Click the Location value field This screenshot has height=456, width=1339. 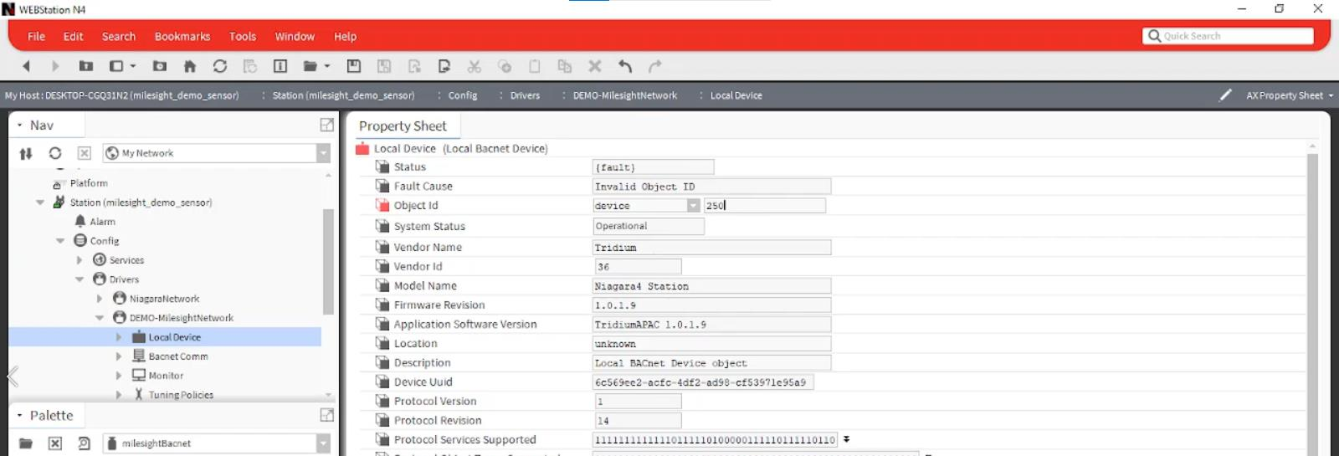(x=711, y=344)
